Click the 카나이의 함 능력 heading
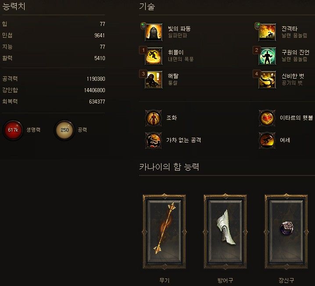The width and height of the screenshot is (315, 286). click(169, 167)
